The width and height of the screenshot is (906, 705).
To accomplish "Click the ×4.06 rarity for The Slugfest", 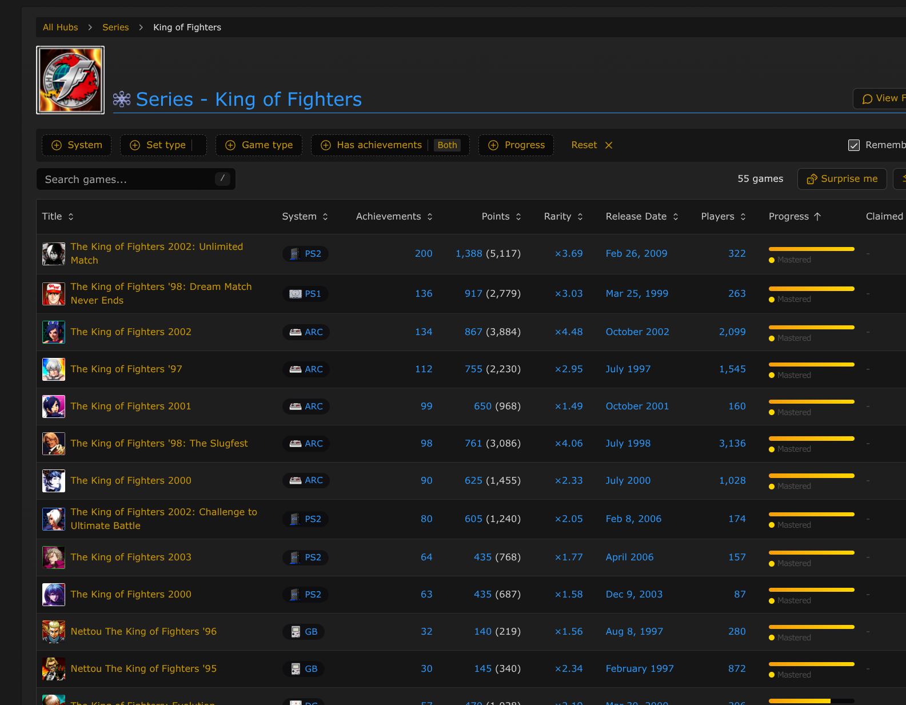I will tap(569, 444).
